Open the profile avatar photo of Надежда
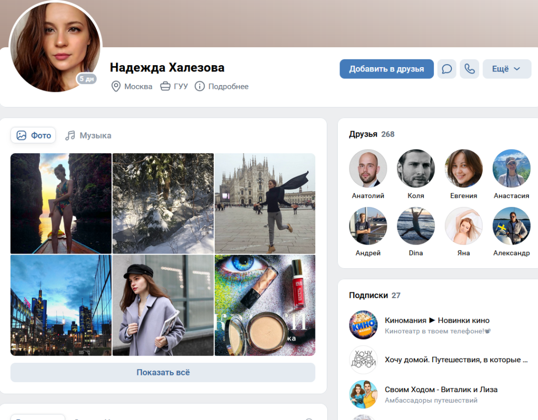The height and width of the screenshot is (420, 538). (x=55, y=46)
